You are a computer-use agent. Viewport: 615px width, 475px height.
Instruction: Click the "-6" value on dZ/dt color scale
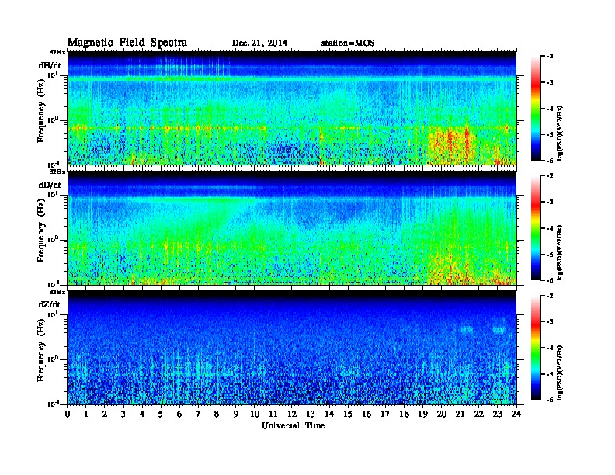click(x=550, y=400)
